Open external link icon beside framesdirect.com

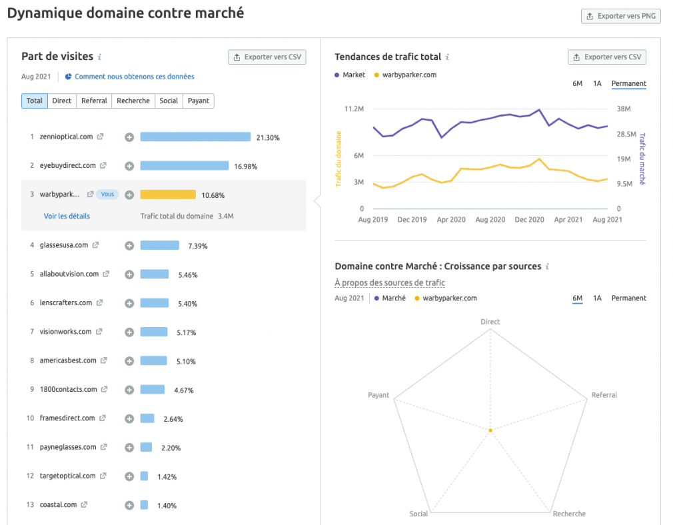click(x=102, y=418)
